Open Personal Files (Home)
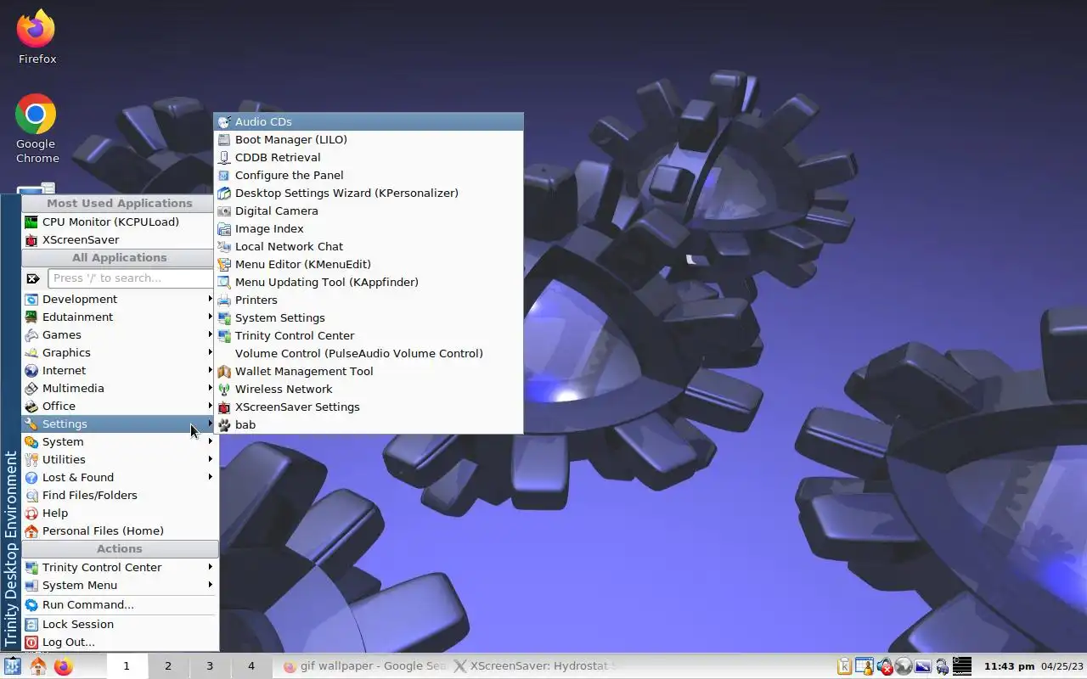 tap(119, 530)
